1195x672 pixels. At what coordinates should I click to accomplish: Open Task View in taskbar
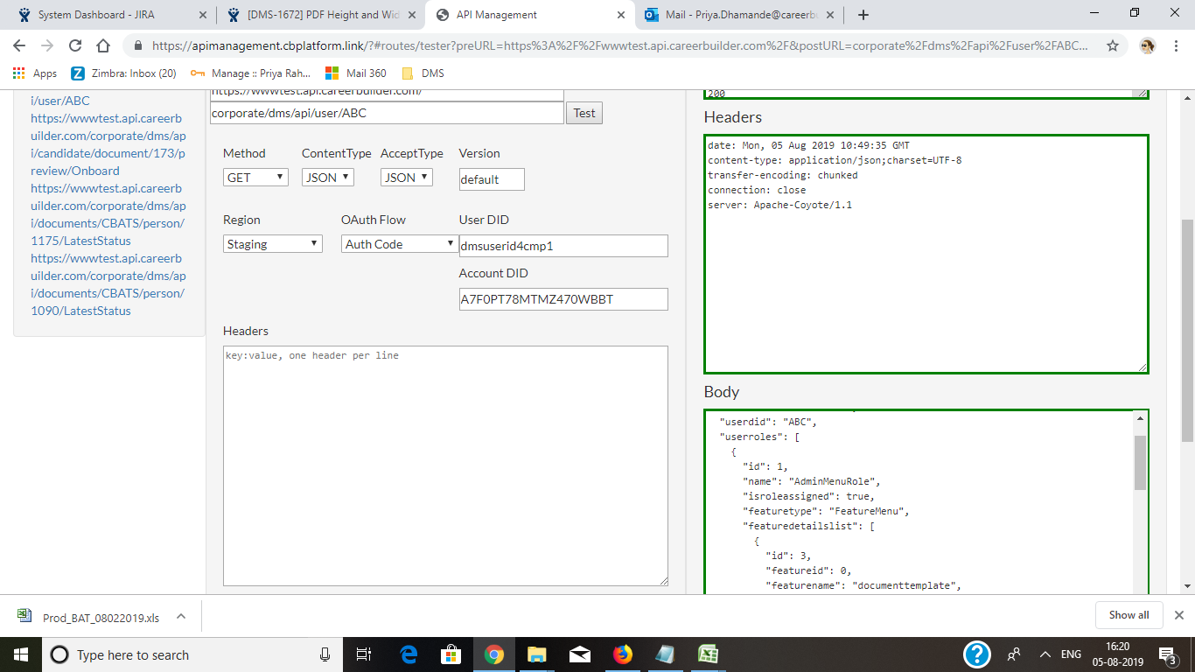(x=364, y=654)
